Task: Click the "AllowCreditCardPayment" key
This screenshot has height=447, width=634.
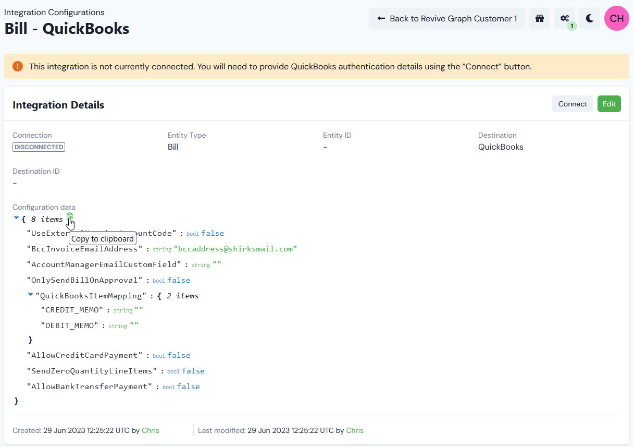Action: click(x=85, y=355)
